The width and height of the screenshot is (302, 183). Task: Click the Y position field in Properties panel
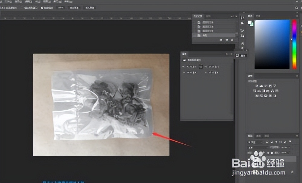pyautogui.click(x=214, y=72)
